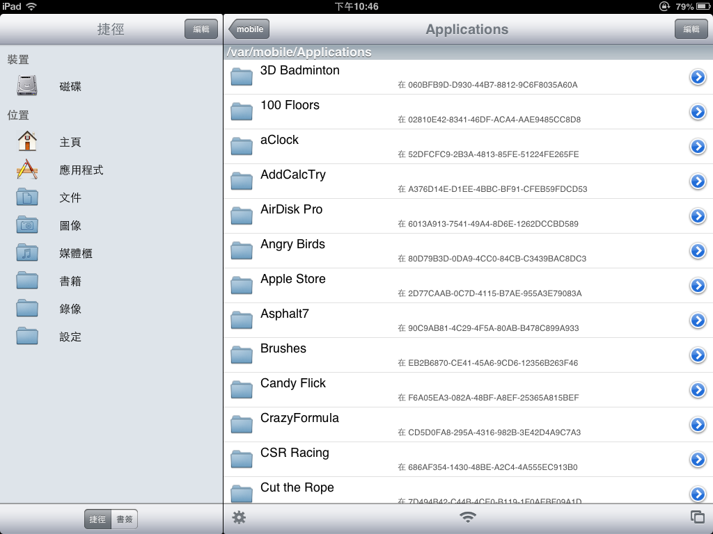Switch to the 書簽 bookmarks segment
The image size is (713, 534).
(125, 519)
